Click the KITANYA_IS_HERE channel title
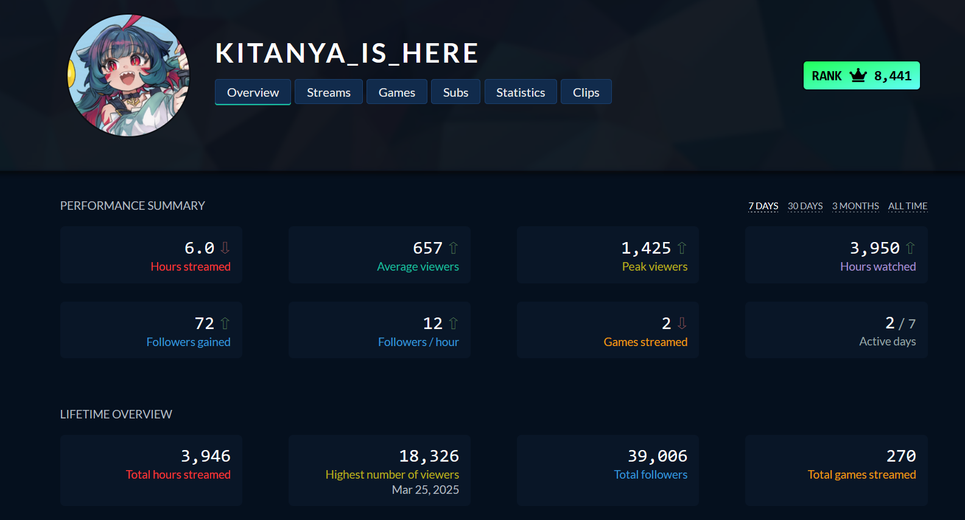 (347, 53)
